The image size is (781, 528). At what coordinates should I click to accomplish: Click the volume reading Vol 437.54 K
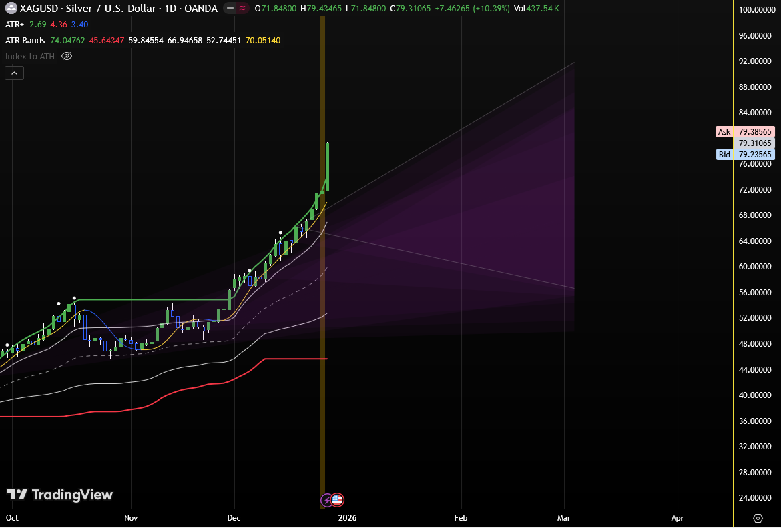click(536, 9)
